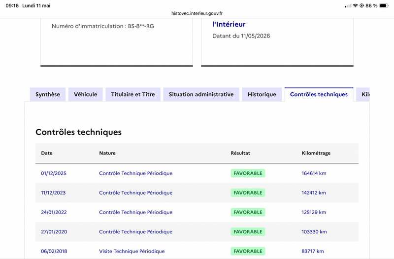Click the Kilométrage column header
Screen dimensions: 394x259
tap(316, 153)
